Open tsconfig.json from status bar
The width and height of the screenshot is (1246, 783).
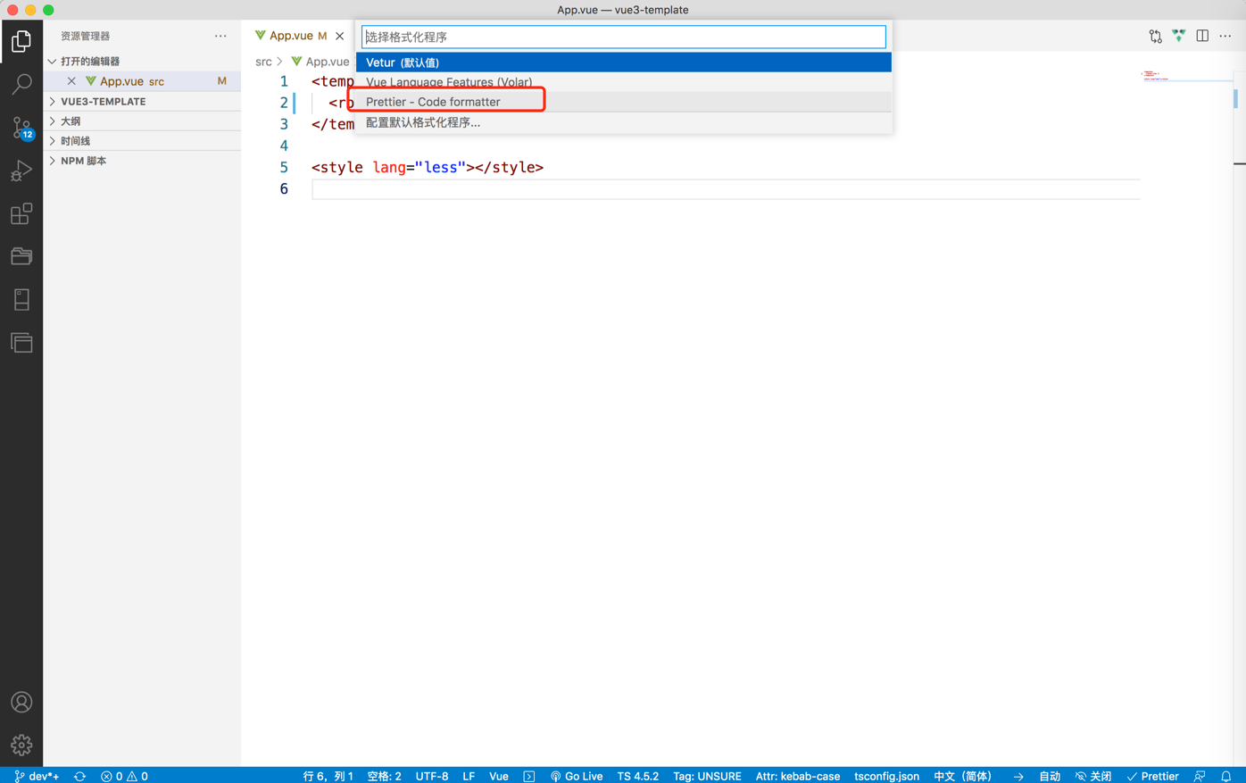point(886,776)
